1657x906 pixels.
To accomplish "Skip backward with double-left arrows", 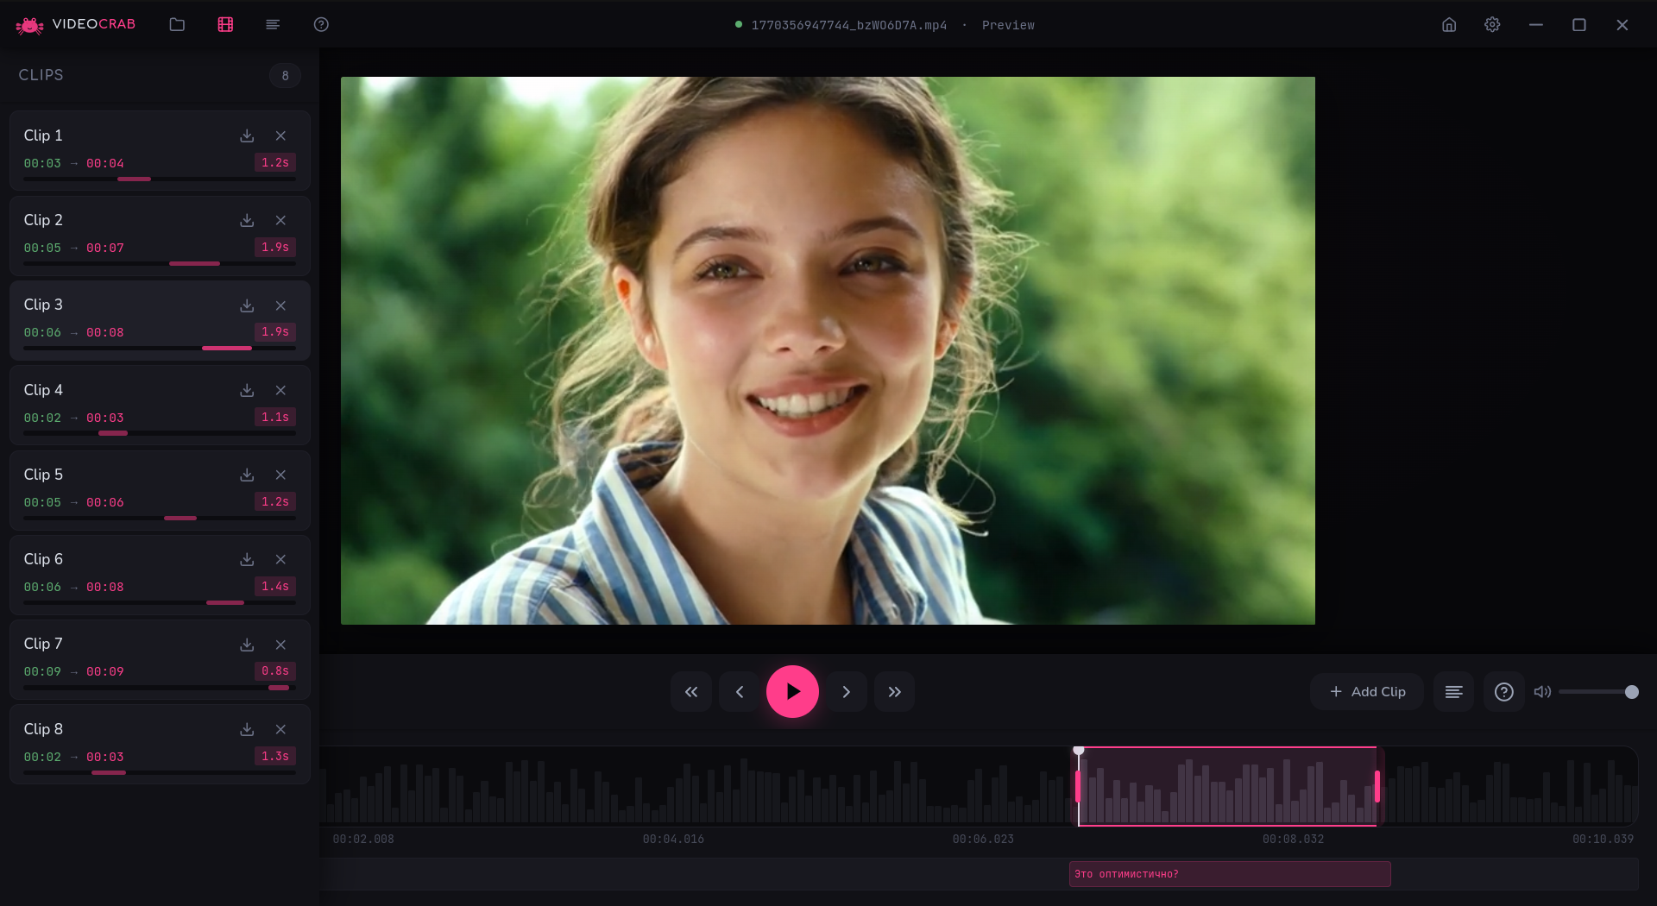I will coord(691,692).
